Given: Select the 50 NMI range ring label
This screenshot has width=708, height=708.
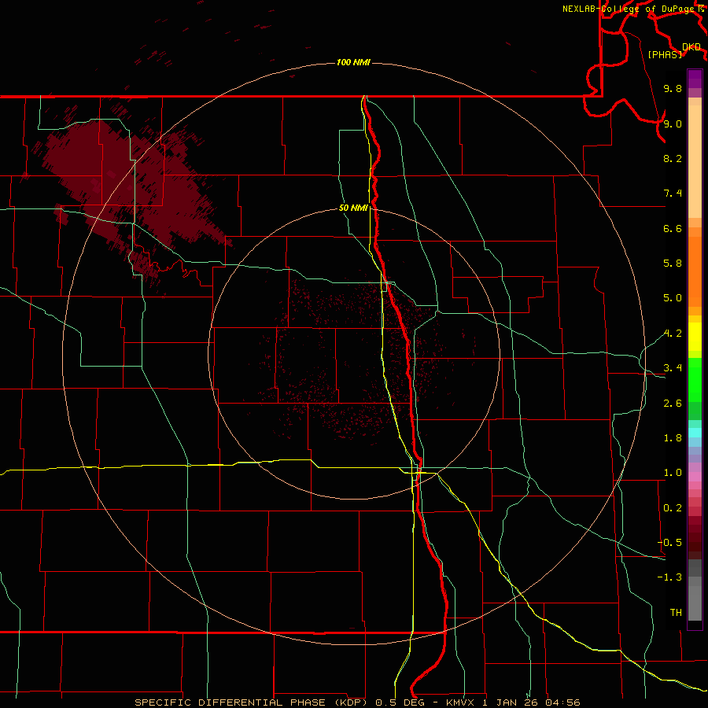Looking at the screenshot, I should pyautogui.click(x=353, y=208).
